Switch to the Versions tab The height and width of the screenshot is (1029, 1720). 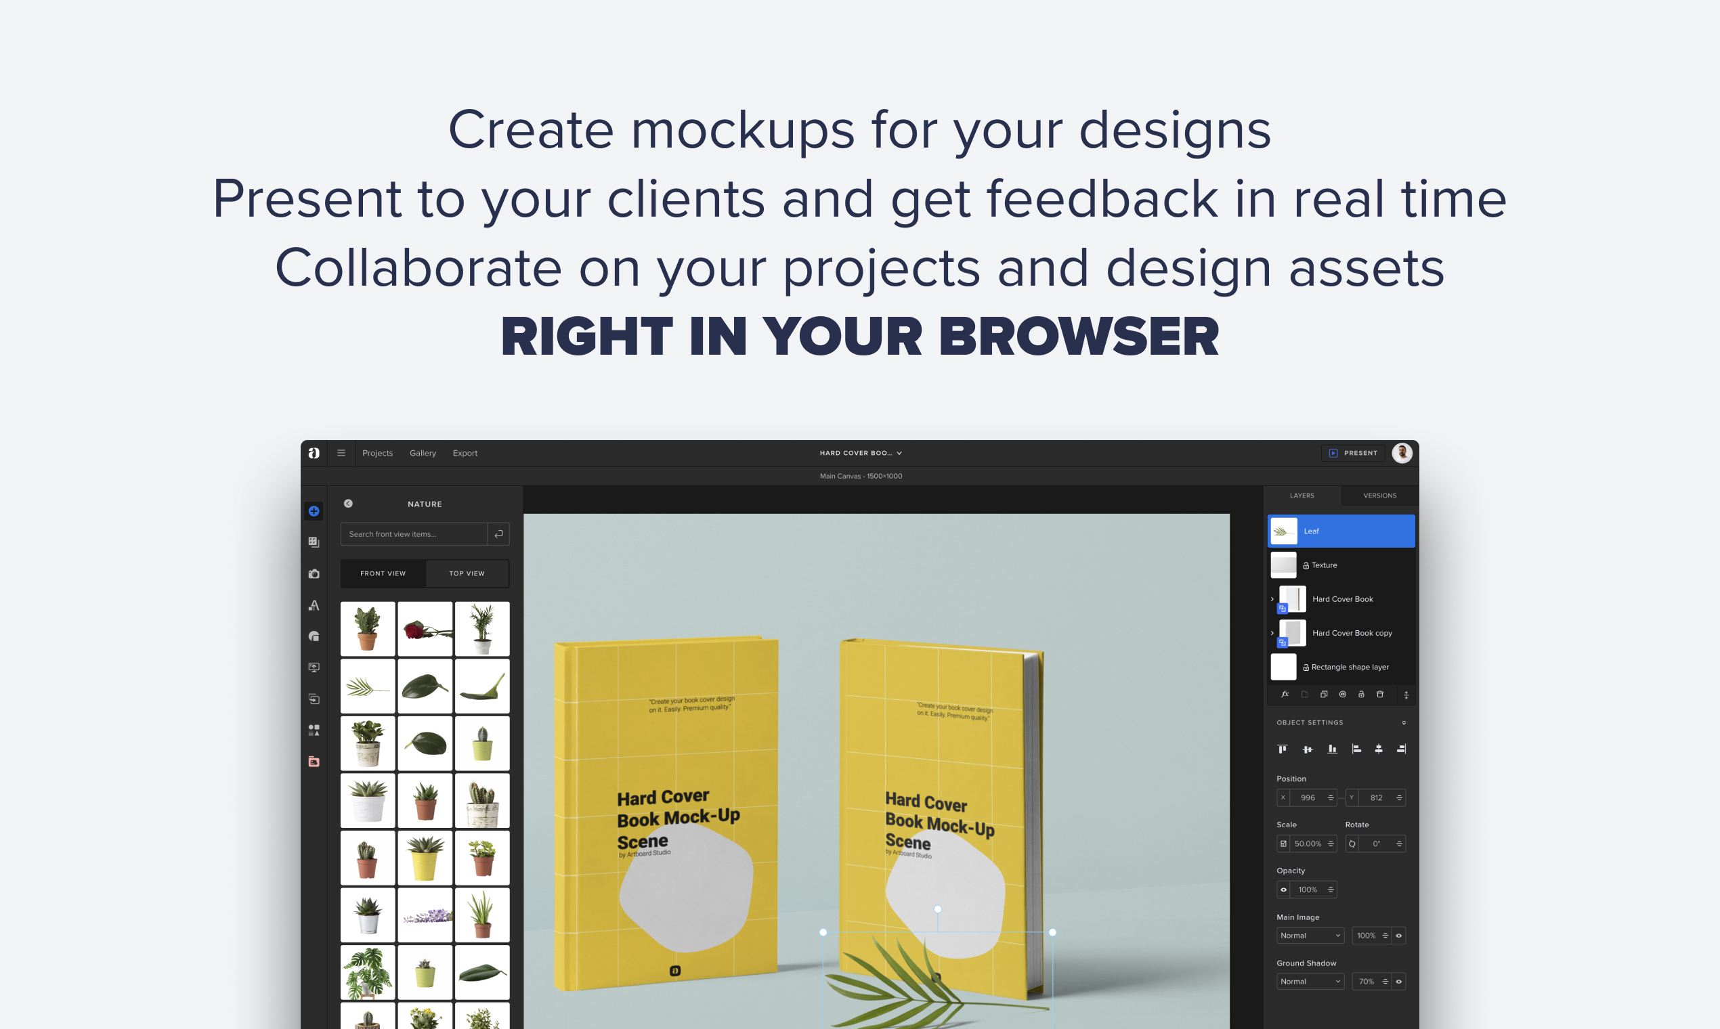pyautogui.click(x=1379, y=495)
